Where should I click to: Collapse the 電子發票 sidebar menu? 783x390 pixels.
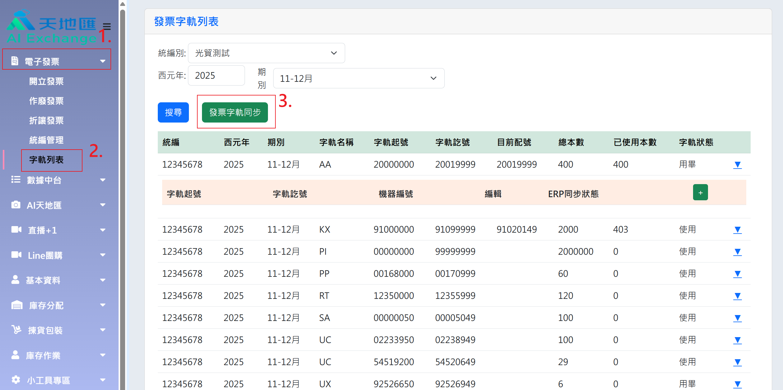coord(57,61)
